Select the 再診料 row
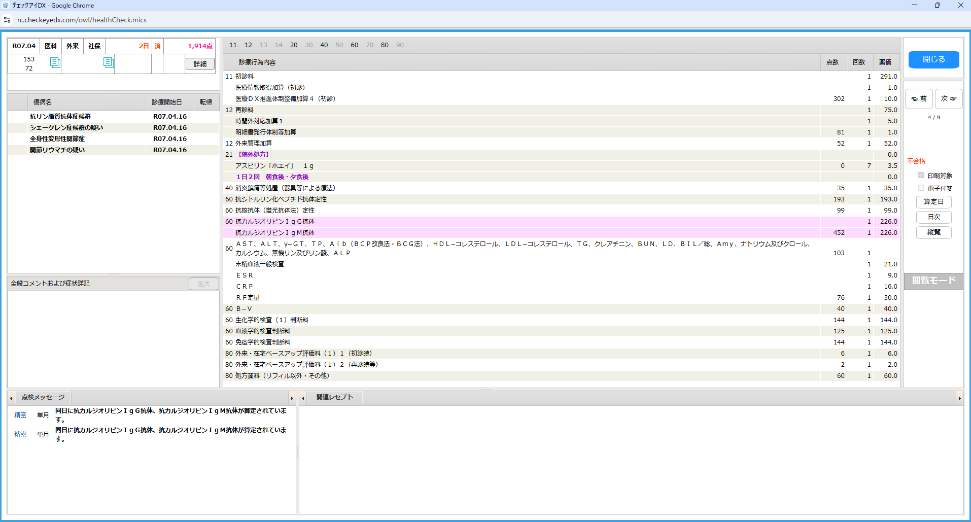This screenshot has width=971, height=522. tap(562, 110)
